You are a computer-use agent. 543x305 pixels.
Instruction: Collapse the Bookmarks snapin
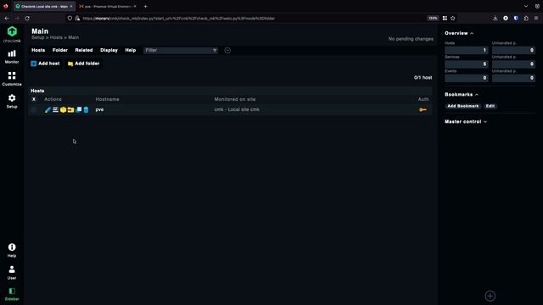(x=462, y=94)
